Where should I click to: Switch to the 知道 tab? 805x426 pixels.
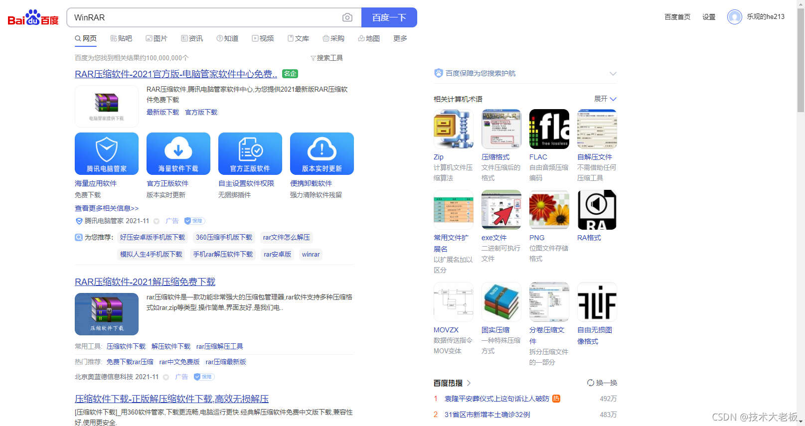coord(227,38)
